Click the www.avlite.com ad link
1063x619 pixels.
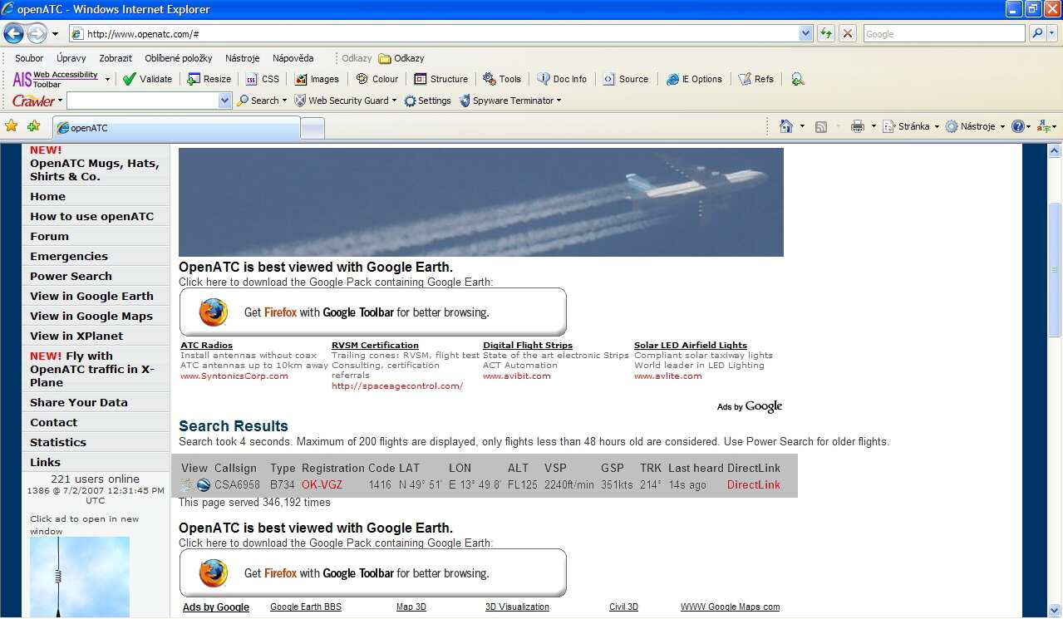click(x=668, y=376)
